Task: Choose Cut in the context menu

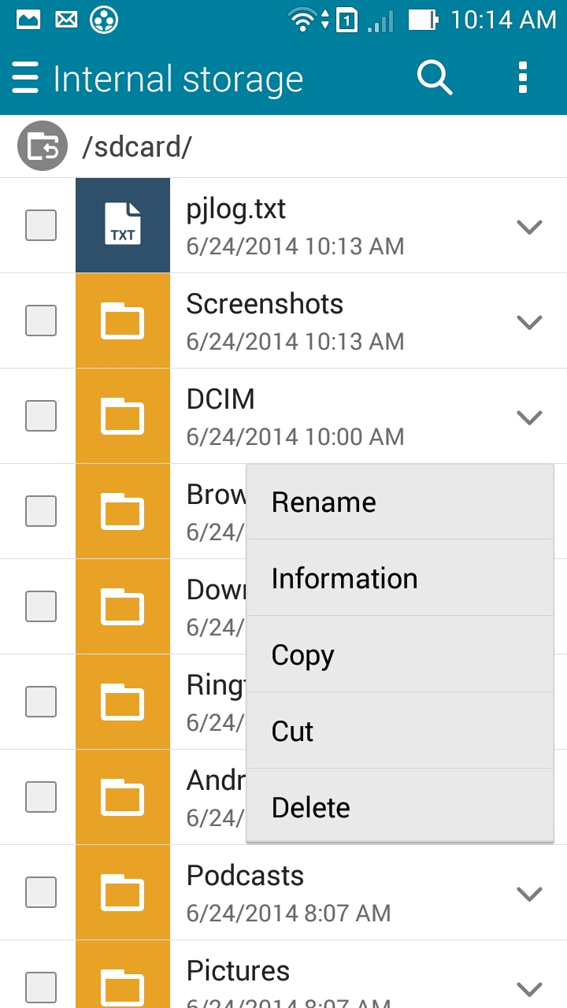Action: 400,731
